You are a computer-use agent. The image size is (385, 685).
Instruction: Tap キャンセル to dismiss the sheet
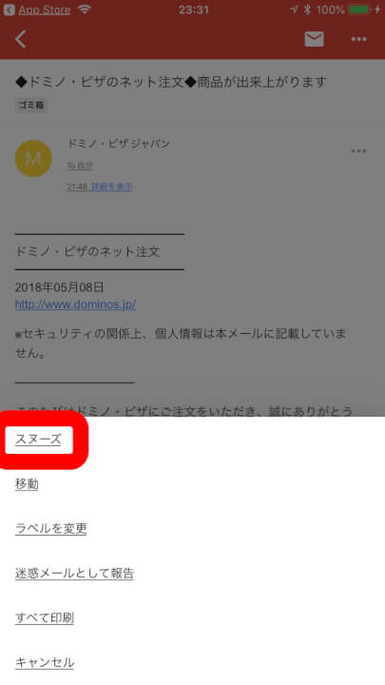45,663
